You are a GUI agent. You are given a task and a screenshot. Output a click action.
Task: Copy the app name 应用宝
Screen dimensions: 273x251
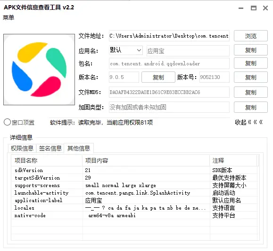pyautogui.click(x=251, y=50)
